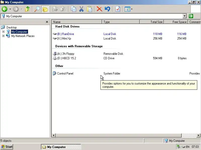Image resolution: width=201 pixels, height=150 pixels.
Task: Click the Move To toolbar icon
Action: coord(55,9)
